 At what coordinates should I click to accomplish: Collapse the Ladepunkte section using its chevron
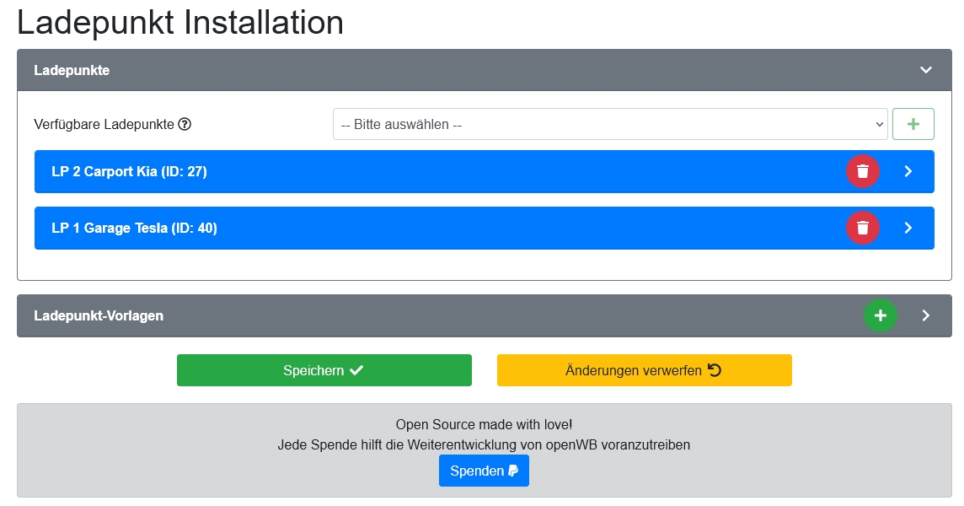(x=926, y=70)
